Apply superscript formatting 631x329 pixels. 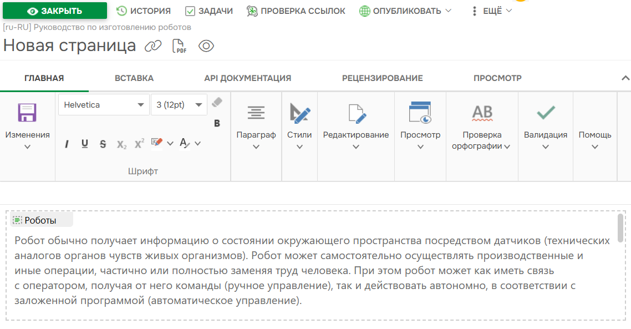tap(138, 143)
